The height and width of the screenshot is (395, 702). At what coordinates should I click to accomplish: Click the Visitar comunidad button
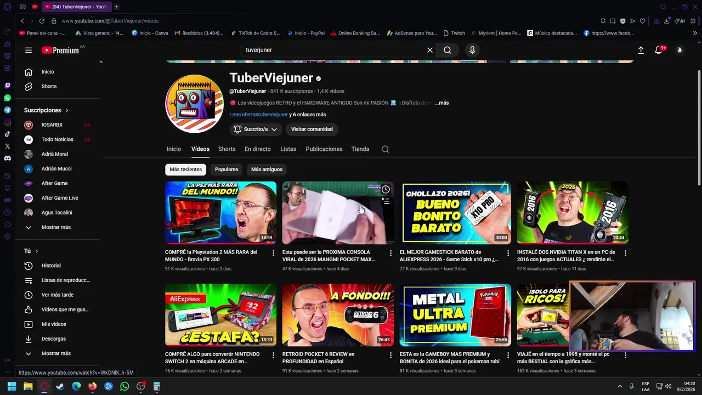[x=312, y=129]
